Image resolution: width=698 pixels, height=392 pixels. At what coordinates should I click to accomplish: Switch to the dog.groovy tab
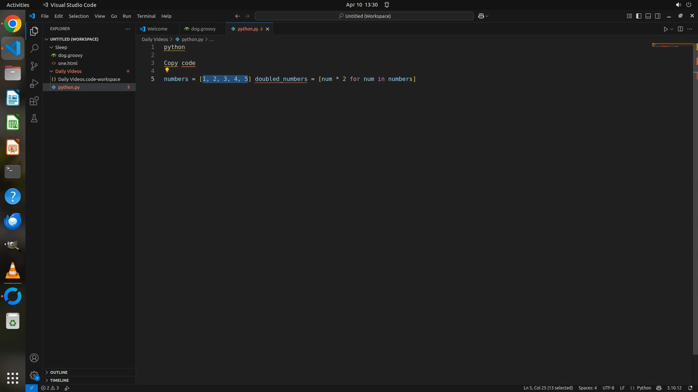[203, 29]
